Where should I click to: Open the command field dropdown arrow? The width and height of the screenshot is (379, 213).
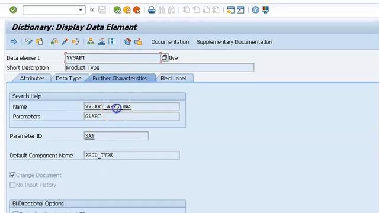[x=81, y=10]
